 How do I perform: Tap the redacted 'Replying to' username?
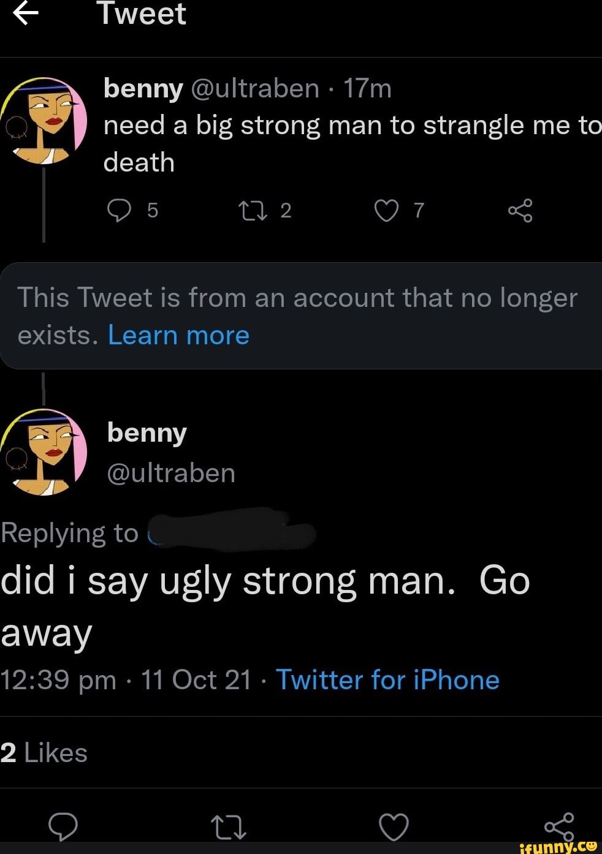tap(232, 531)
